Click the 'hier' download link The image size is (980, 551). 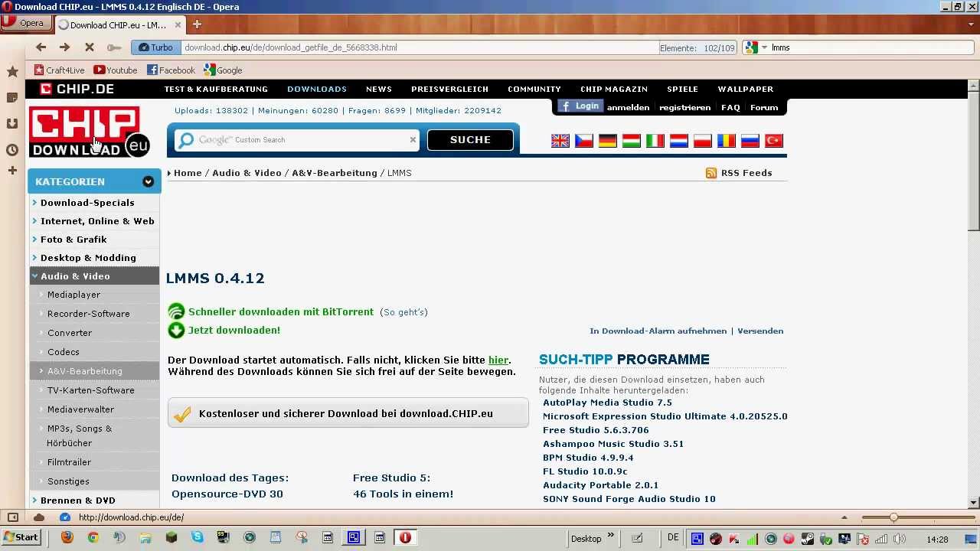coord(498,360)
